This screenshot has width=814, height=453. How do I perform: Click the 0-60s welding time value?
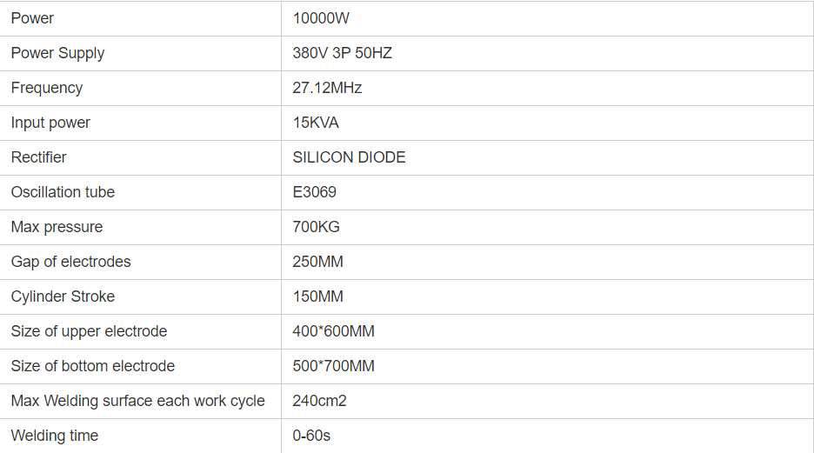(311, 436)
